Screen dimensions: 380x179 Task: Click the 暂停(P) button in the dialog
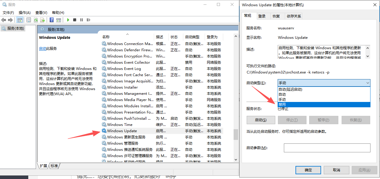[x=323, y=120]
